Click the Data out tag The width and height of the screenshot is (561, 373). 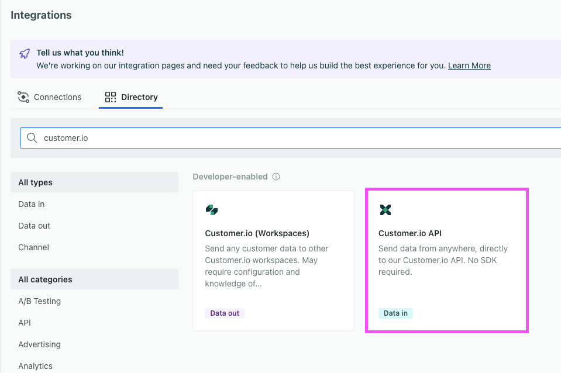pyautogui.click(x=225, y=313)
